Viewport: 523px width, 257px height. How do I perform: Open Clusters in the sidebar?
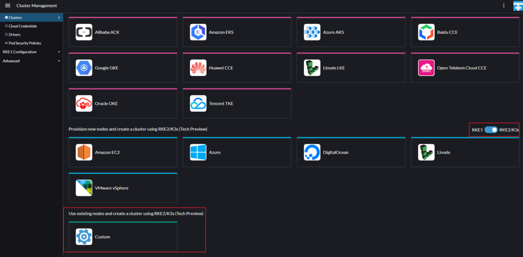point(31,17)
